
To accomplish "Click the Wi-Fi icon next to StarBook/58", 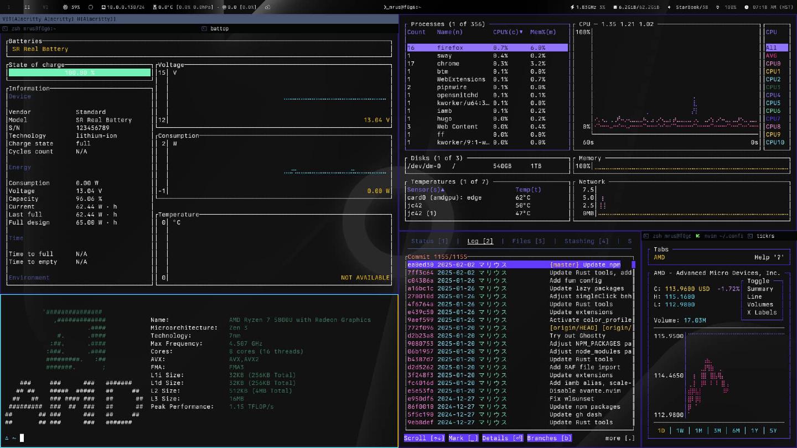I will click(669, 7).
